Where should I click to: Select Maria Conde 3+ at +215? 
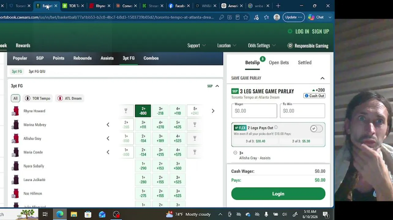point(160,152)
